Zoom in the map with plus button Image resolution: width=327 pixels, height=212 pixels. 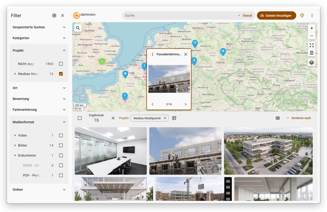[x=312, y=28]
